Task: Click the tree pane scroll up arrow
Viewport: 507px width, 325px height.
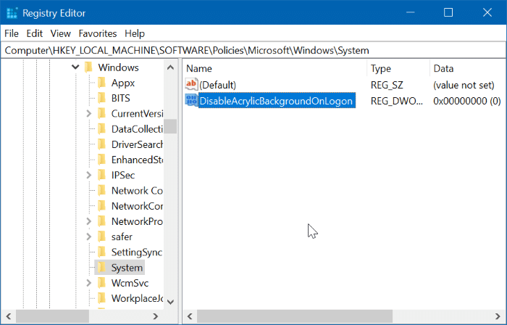Action: (170, 67)
